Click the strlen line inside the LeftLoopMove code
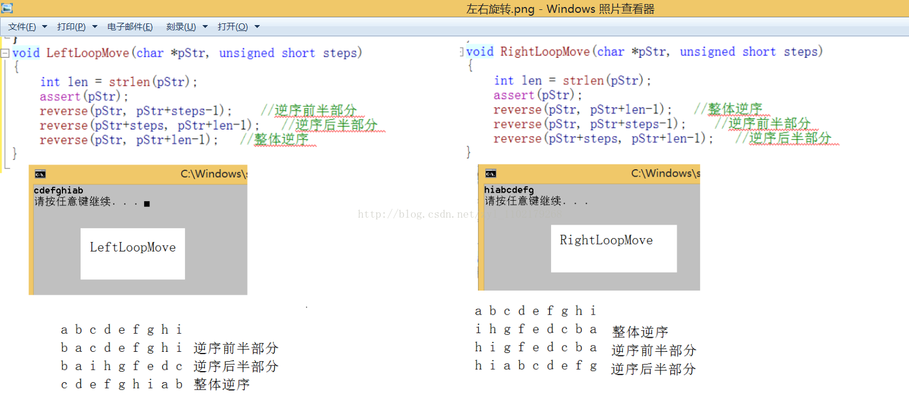This screenshot has width=909, height=416. 119,82
